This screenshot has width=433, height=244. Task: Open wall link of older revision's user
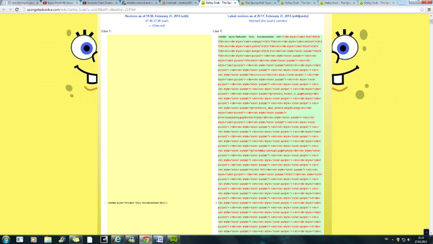(x=165, y=21)
